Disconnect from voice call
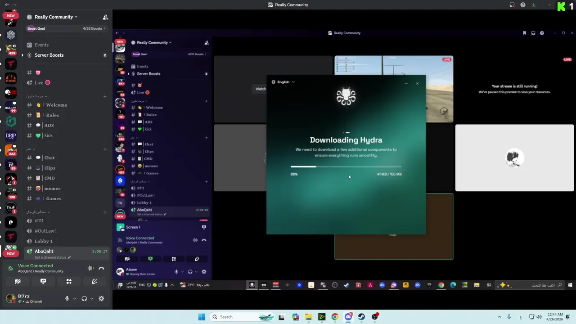This screenshot has height=324, width=576. tap(101, 268)
